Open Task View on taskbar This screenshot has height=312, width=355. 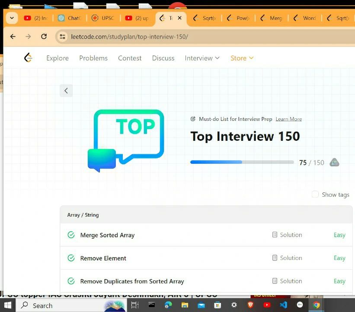(135, 305)
